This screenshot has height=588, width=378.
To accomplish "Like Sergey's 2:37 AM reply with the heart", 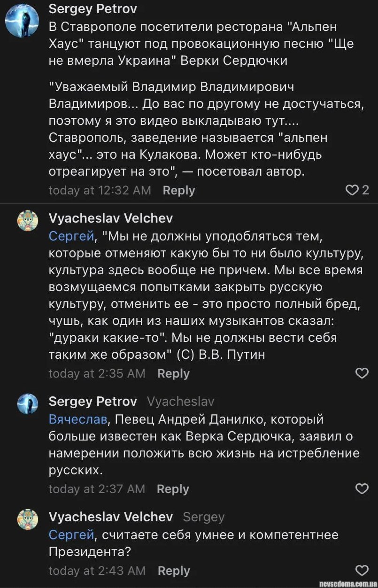I will 362,488.
